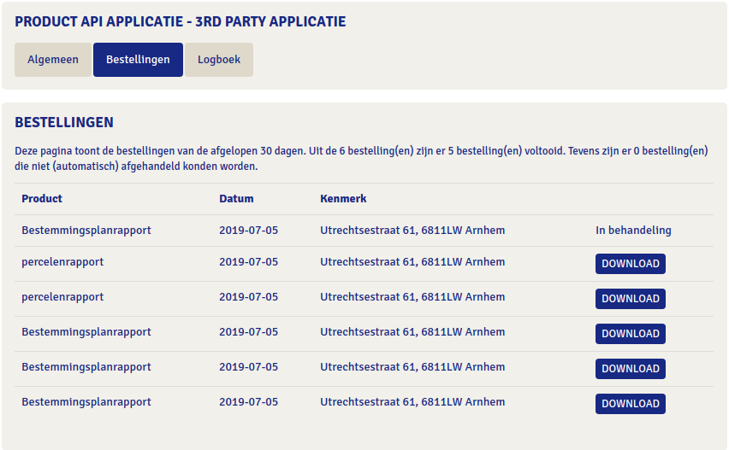
Task: Click the 'Product API Applicatie' page title
Action: pyautogui.click(x=181, y=21)
